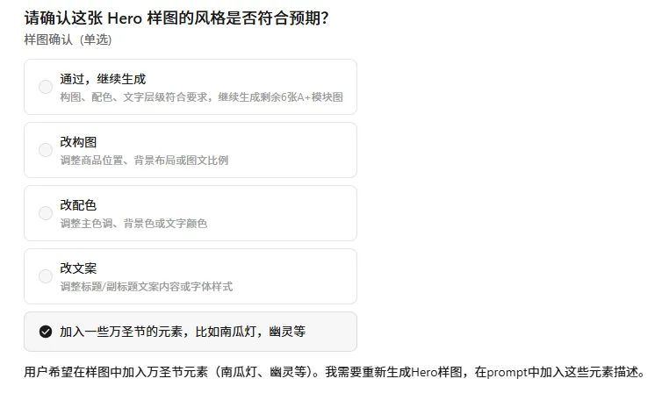Click the 改配色 option title

(x=78, y=205)
